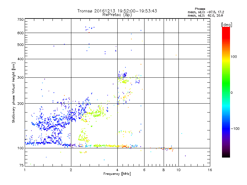Select the 'Phases' header text
Viewport: 247px width, 185px height.
click(200, 9)
